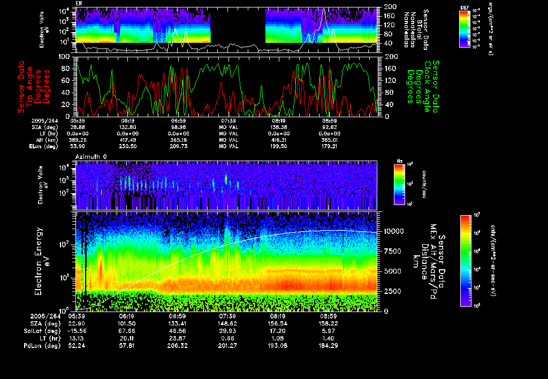Click the 10000 km distance tick label
Screen dimensions: 548x379
[394, 231]
